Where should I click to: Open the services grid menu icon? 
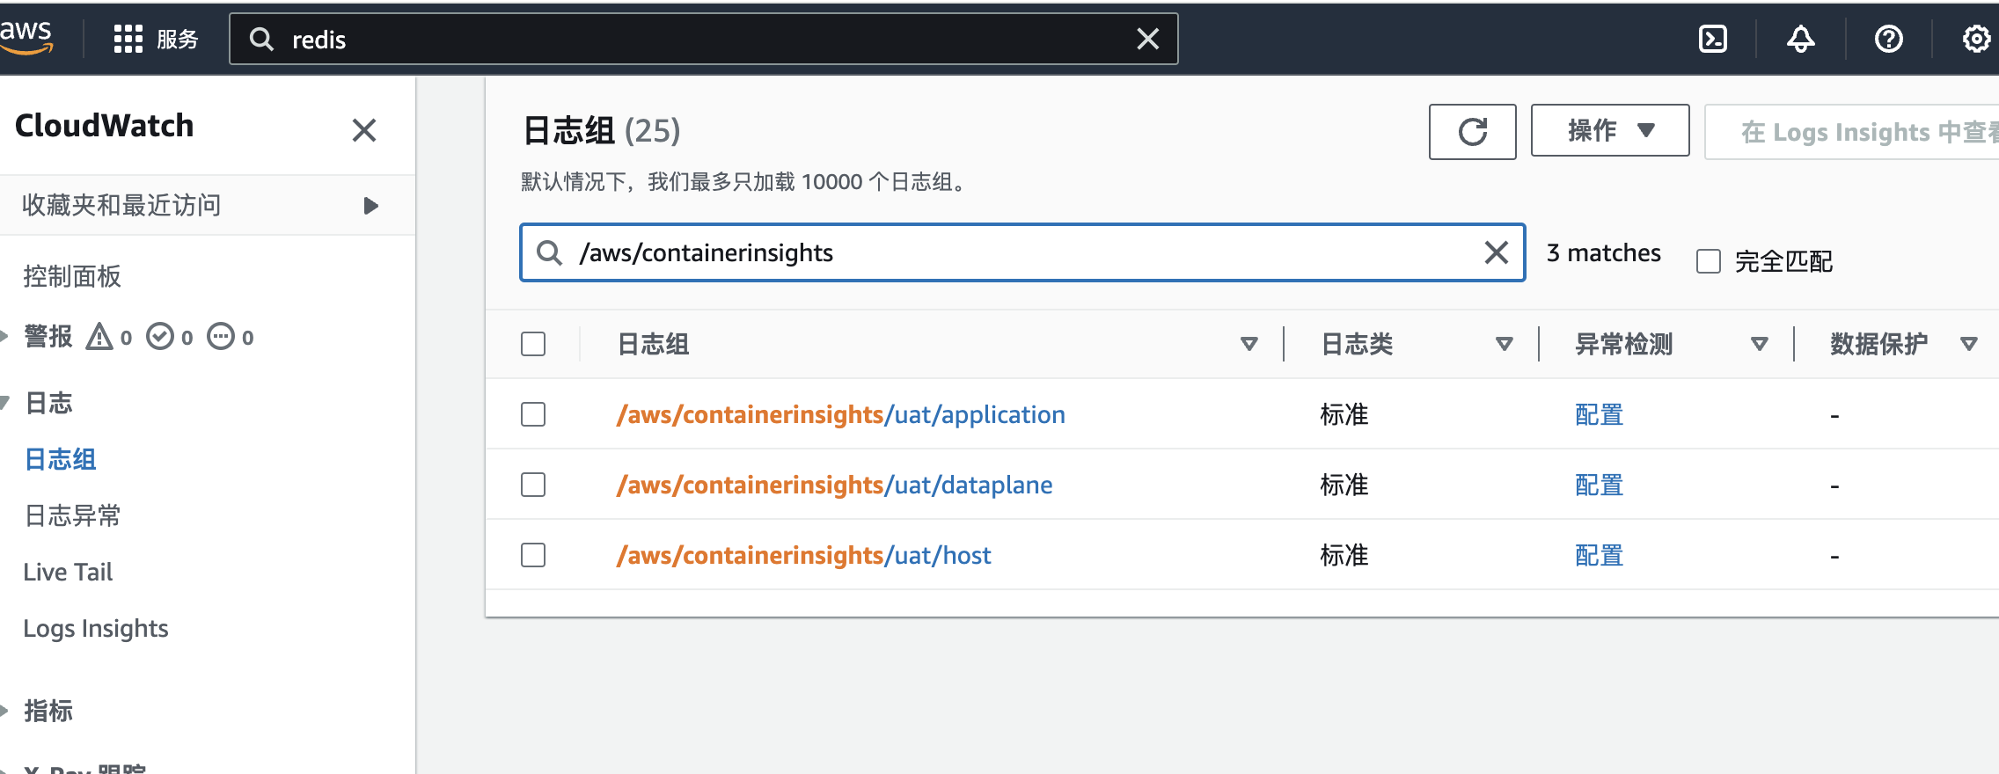128,39
